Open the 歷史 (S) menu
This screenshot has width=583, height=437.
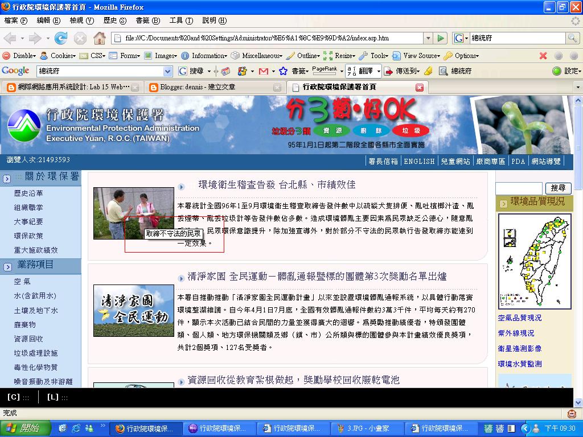(x=115, y=20)
